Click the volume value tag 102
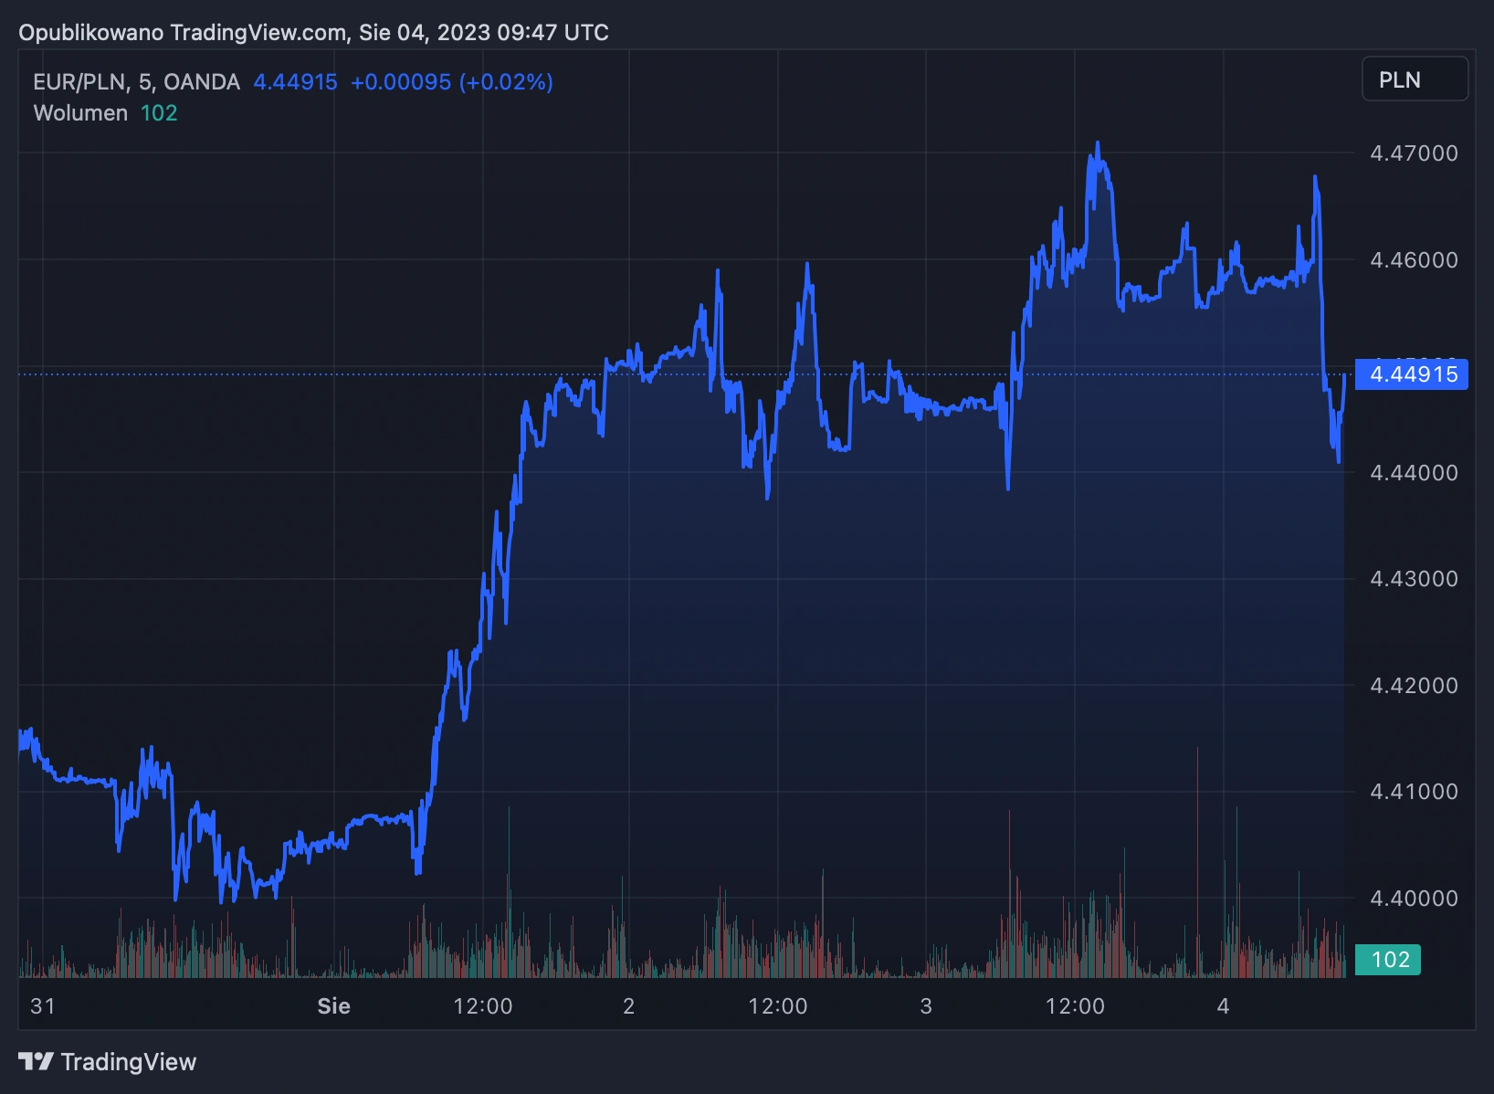Viewport: 1494px width, 1094px height. [x=1388, y=960]
